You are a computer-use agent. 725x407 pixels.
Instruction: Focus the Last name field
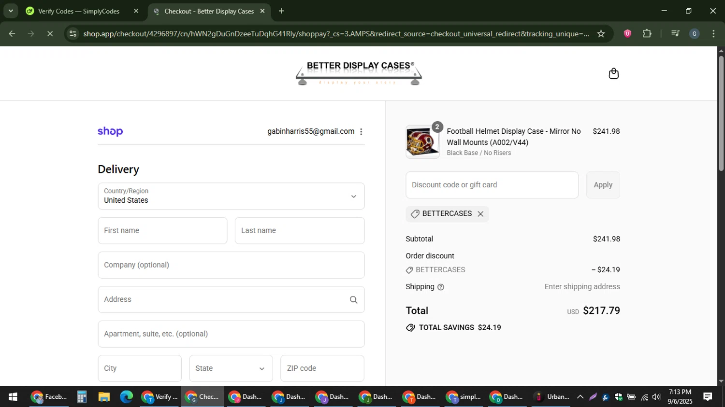[x=300, y=231]
